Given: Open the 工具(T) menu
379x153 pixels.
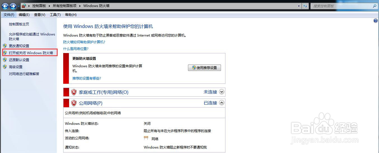Looking at the screenshot, I should 55,15.
